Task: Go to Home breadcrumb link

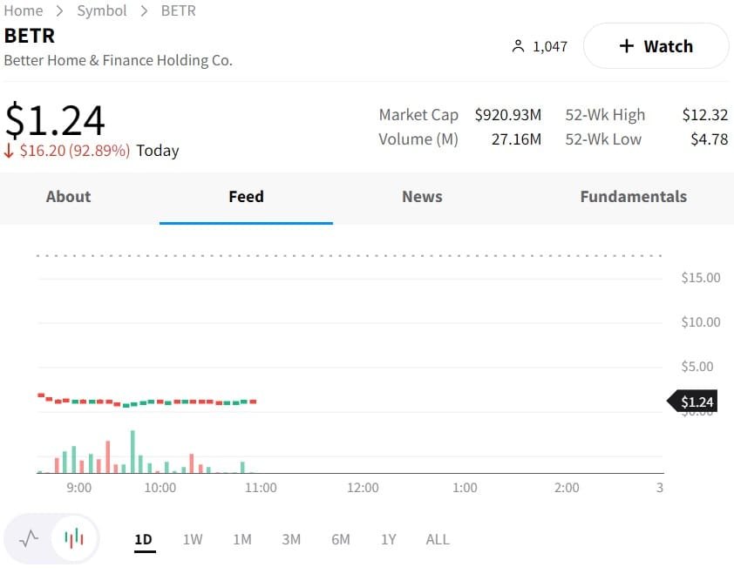Action: 24,10
